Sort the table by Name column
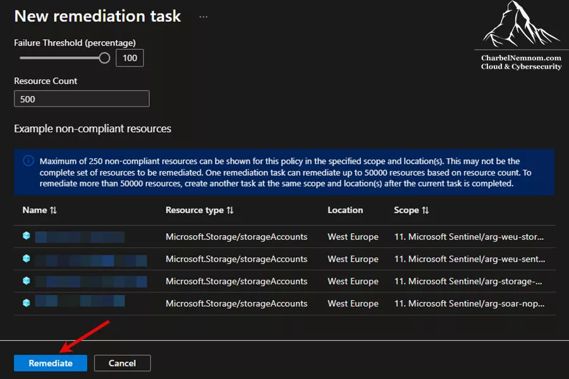 [40, 210]
